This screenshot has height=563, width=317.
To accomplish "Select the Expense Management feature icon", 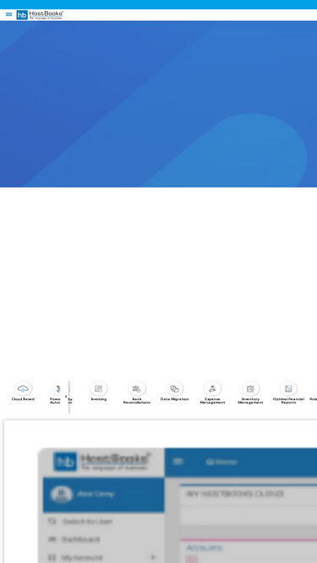I will tap(212, 388).
